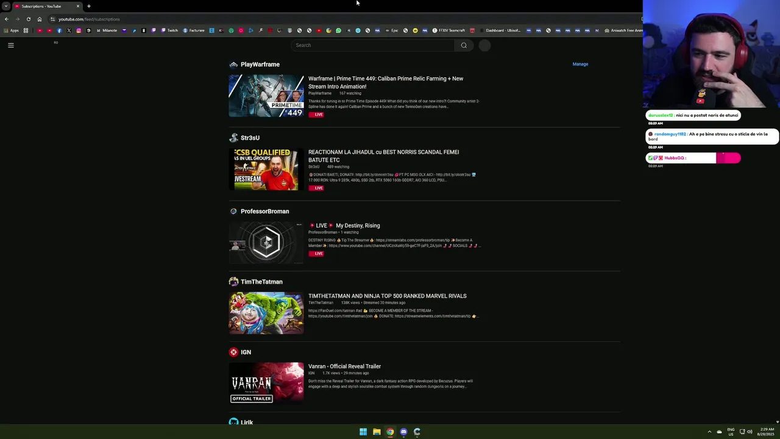The height and width of the screenshot is (439, 780).
Task: Open the Dashboard - Ubisoft bookmark
Action: (x=500, y=30)
